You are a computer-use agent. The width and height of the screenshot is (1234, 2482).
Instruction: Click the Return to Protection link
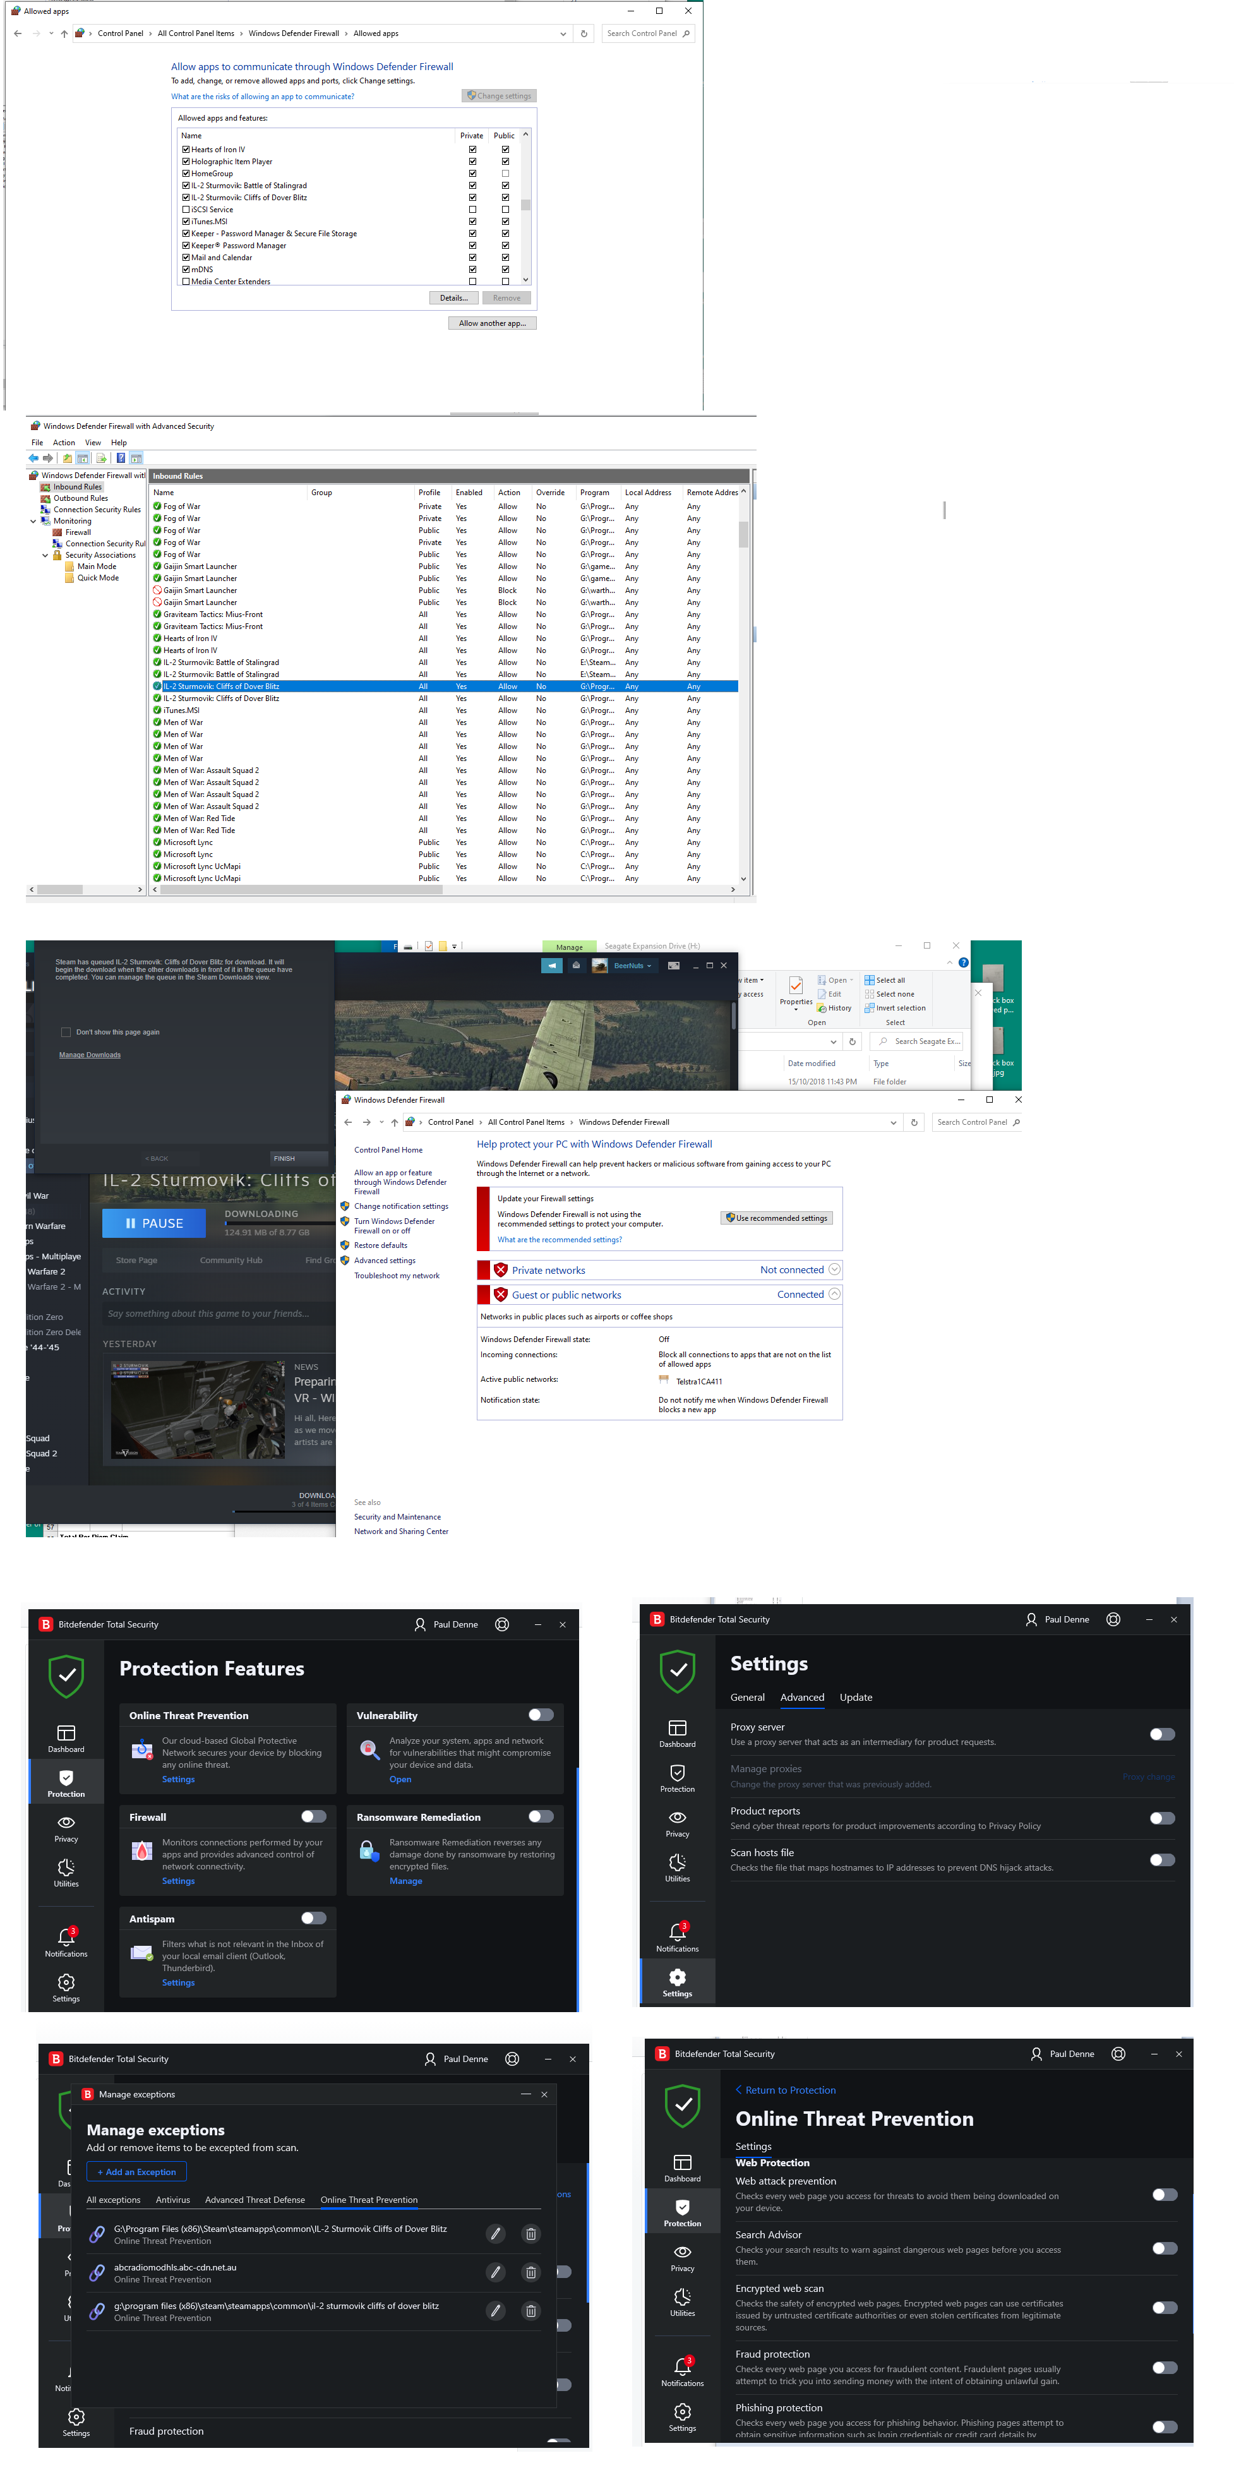tap(785, 2090)
